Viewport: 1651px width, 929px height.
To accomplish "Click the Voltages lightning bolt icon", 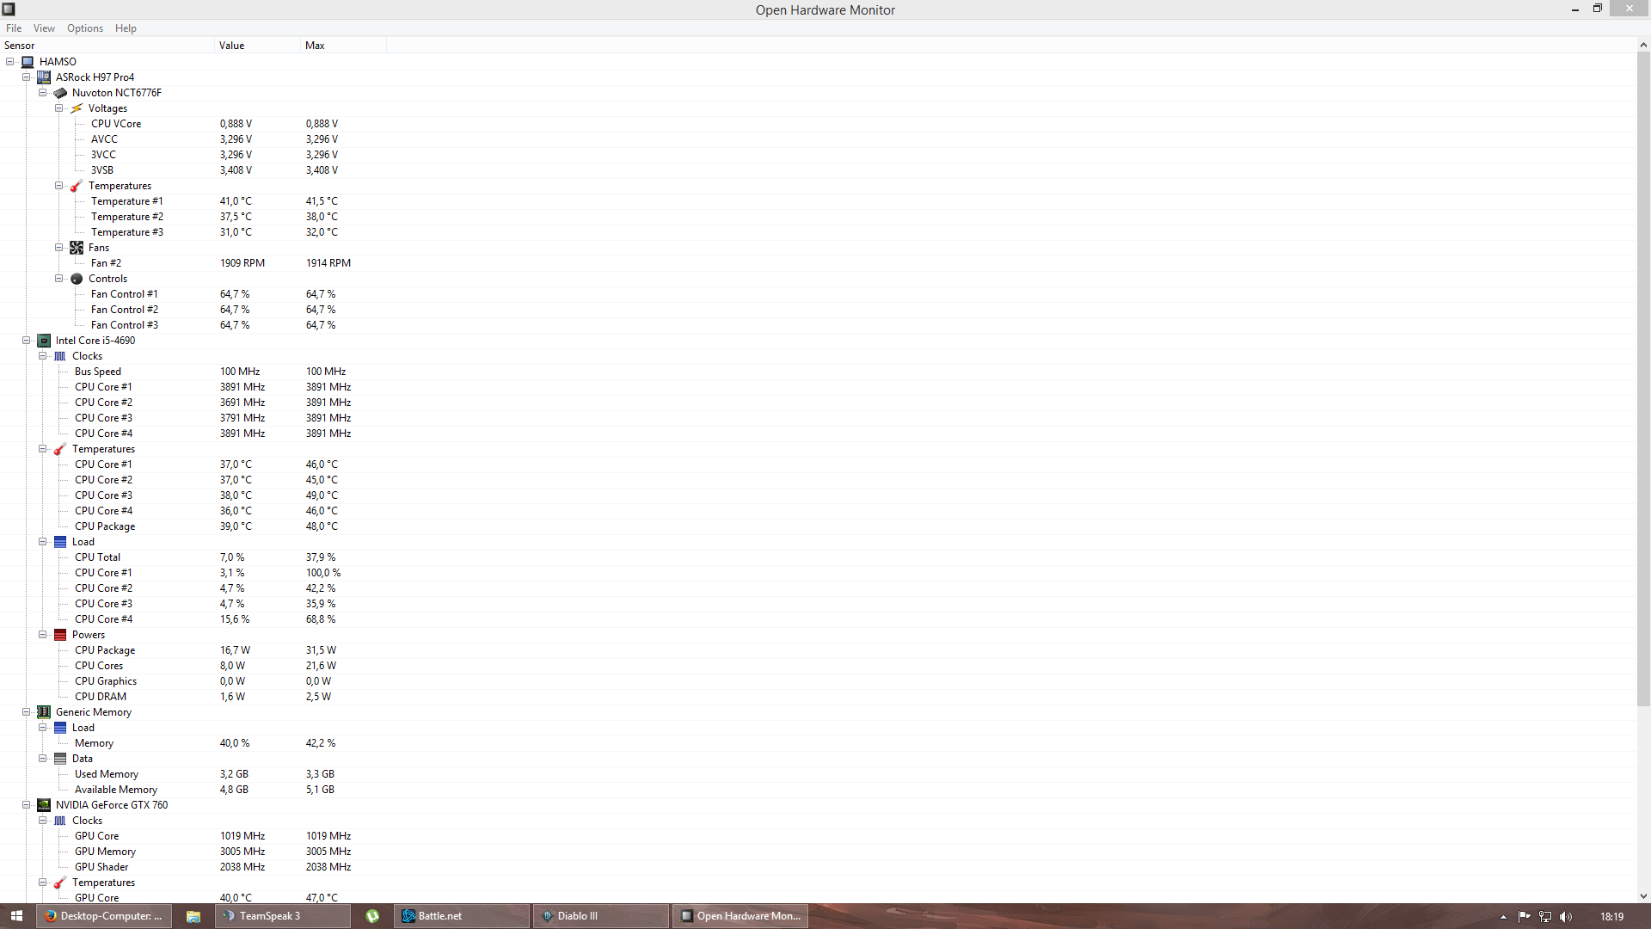I will (77, 108).
